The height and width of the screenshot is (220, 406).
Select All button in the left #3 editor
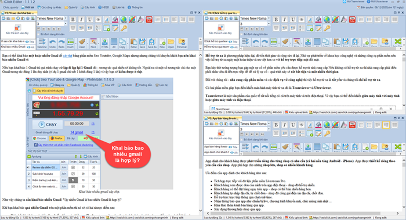[114, 44]
